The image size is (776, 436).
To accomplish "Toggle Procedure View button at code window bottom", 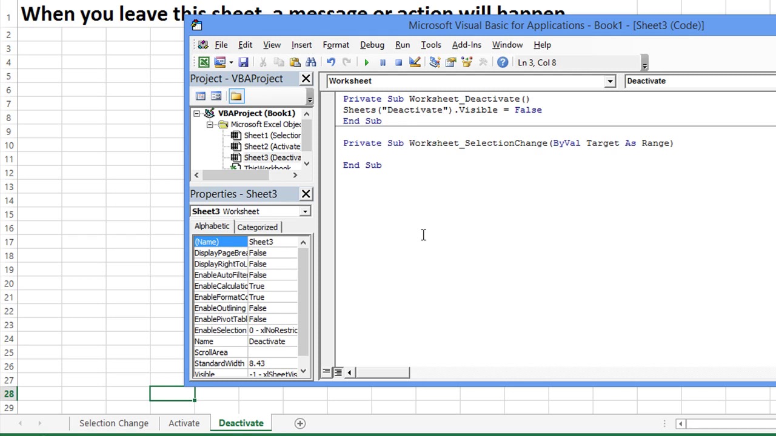I will point(327,372).
